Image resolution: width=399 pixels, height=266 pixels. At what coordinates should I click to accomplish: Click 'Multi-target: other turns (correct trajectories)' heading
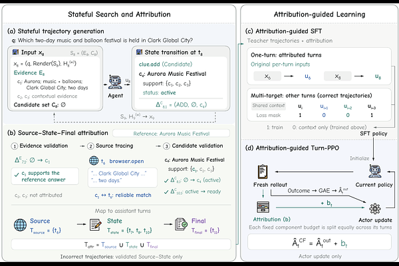[x=311, y=96]
